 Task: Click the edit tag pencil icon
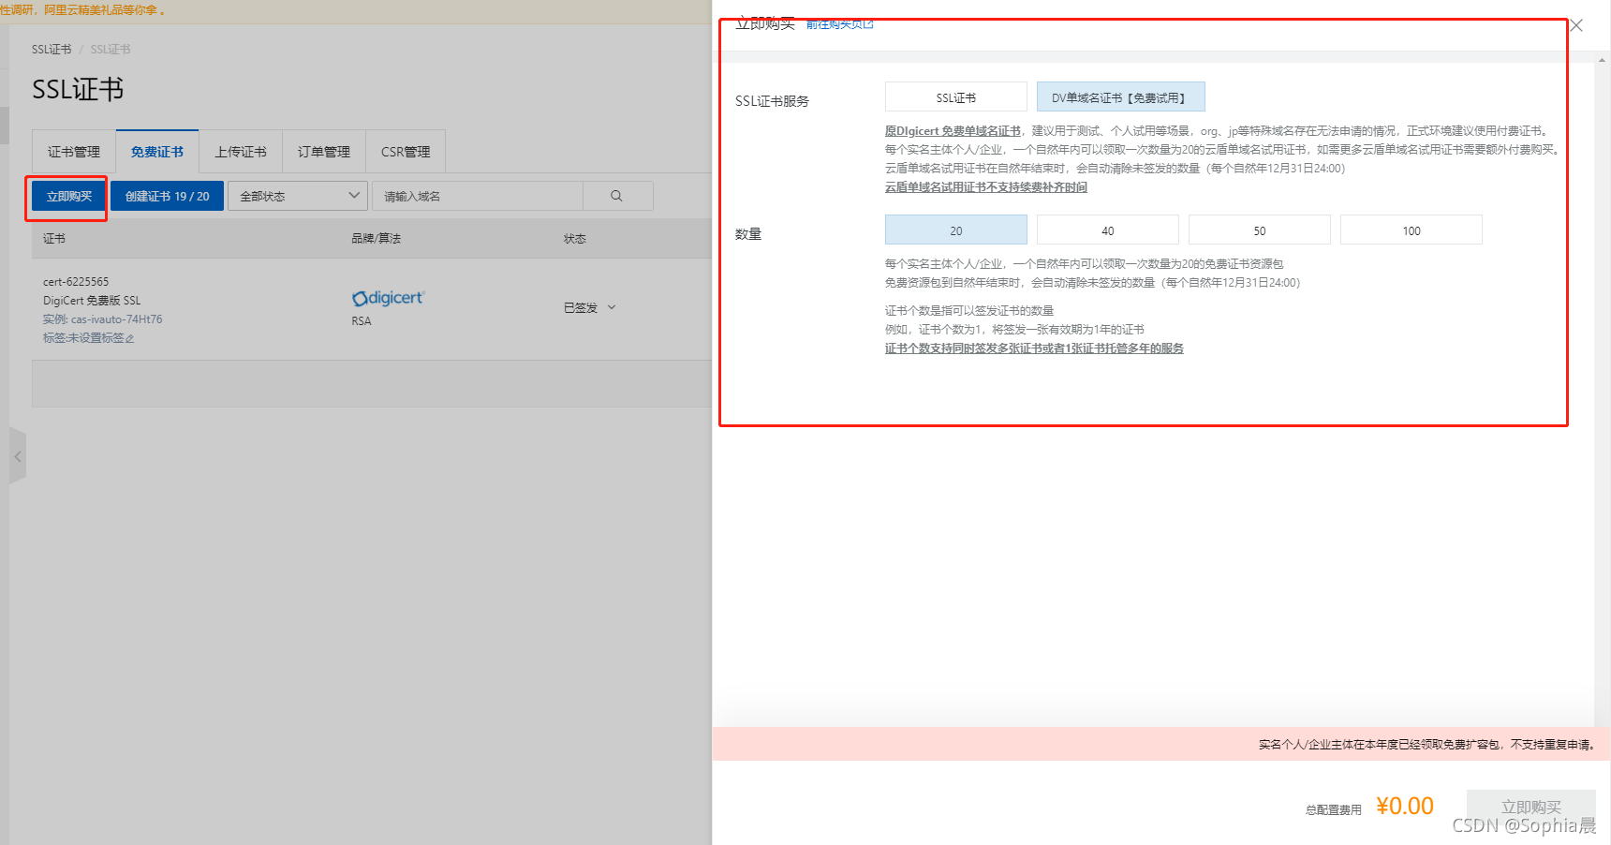[x=129, y=338]
